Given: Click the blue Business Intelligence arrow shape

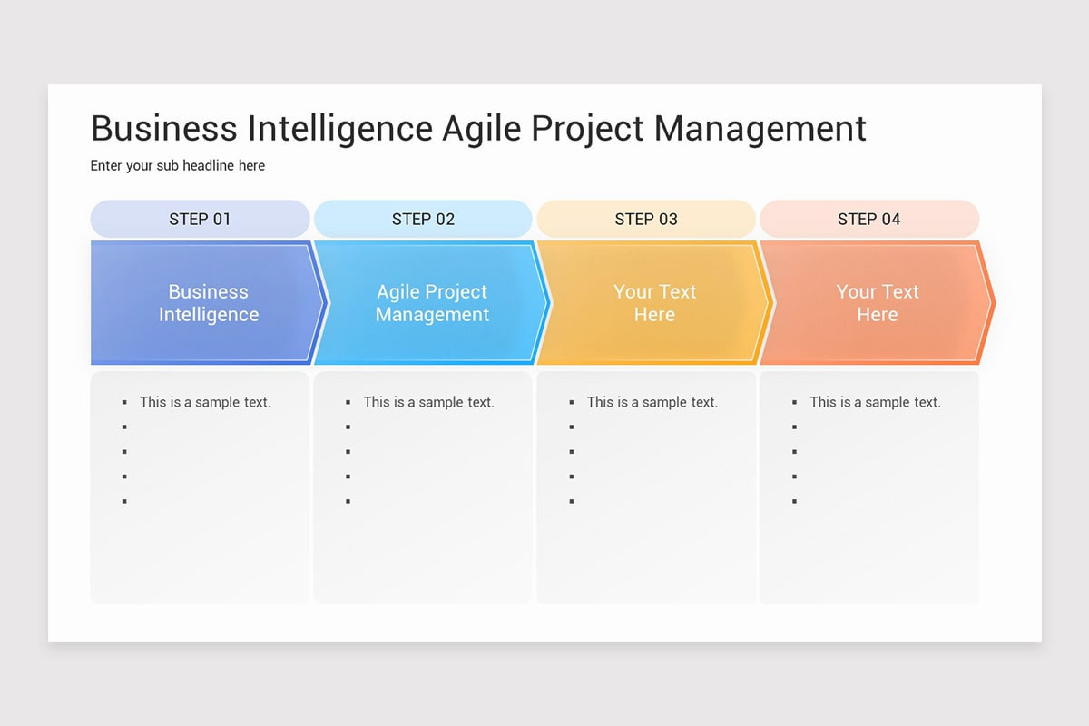Looking at the screenshot, I should click(x=209, y=303).
